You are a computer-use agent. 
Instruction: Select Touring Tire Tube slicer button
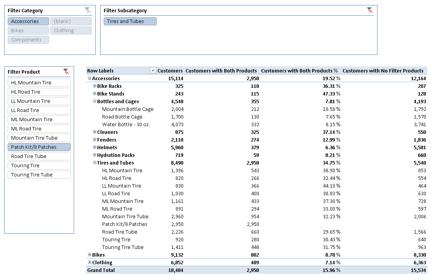[39, 175]
